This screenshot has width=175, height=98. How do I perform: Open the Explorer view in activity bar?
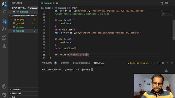coord(4,4)
